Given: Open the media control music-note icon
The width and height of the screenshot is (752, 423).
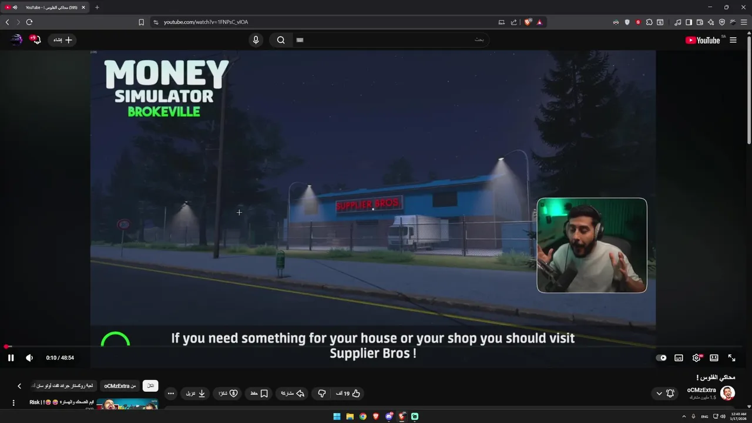Looking at the screenshot, I should click(x=678, y=22).
